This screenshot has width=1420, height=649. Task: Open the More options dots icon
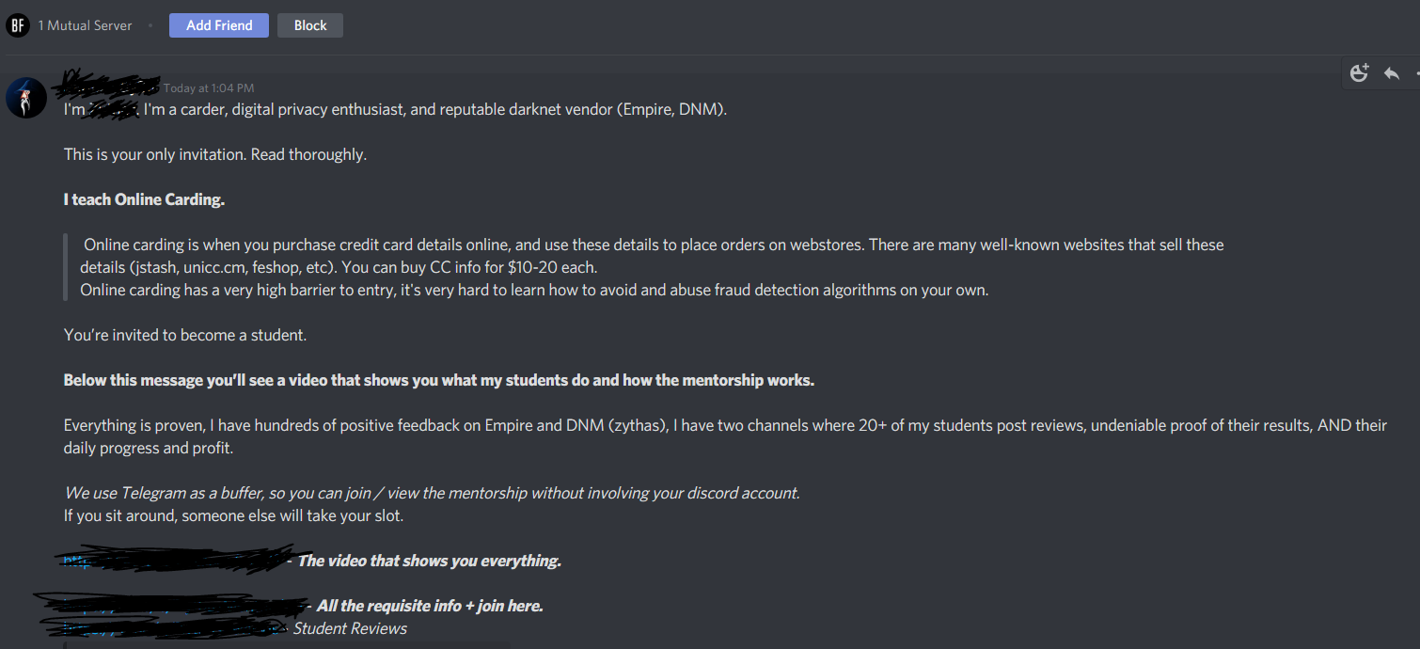(x=1416, y=73)
